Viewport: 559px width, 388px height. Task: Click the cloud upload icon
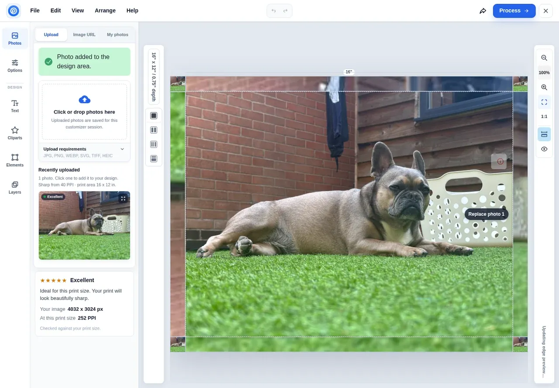84,99
